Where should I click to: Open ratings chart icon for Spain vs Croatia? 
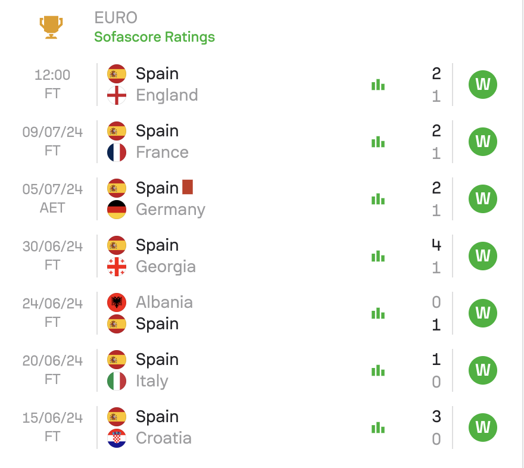coord(378,428)
